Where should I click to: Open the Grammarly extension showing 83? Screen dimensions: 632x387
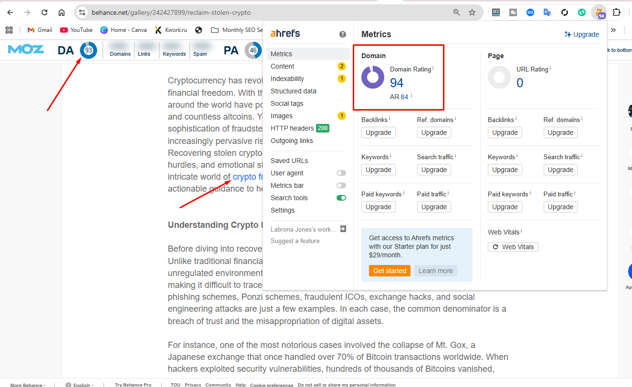(495, 12)
